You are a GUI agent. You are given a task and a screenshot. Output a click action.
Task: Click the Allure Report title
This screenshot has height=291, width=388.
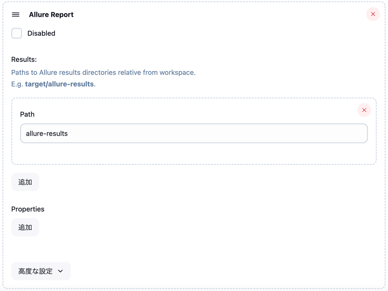click(51, 15)
